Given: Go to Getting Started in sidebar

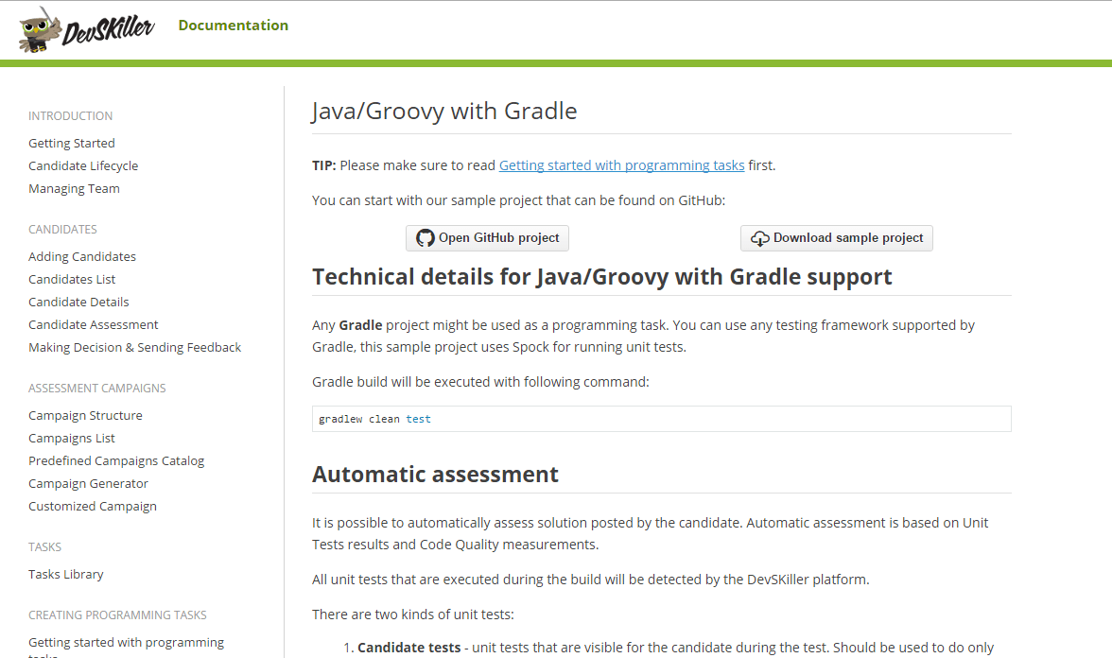Looking at the screenshot, I should (72, 143).
